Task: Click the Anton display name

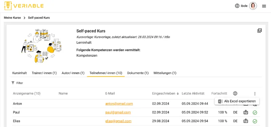Action: pyautogui.click(x=17, y=104)
